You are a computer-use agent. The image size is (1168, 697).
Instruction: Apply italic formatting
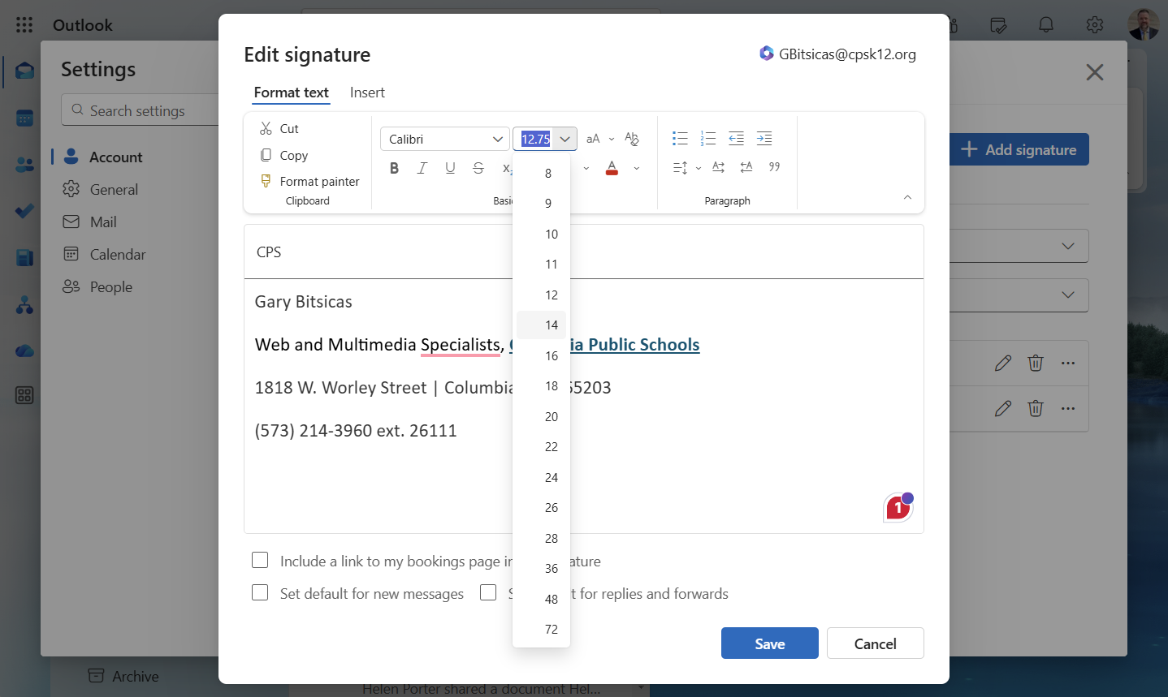[x=422, y=168]
